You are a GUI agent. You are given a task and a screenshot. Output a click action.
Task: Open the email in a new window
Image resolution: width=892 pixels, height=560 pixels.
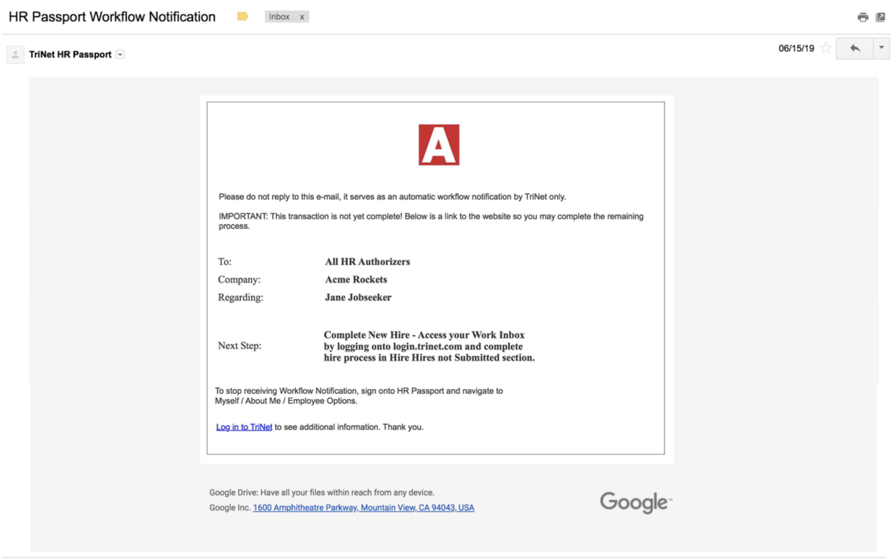click(x=881, y=17)
